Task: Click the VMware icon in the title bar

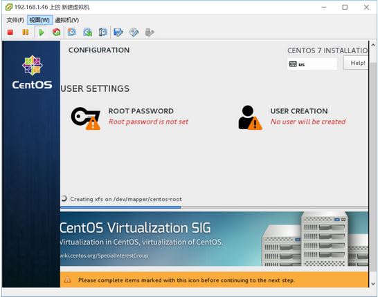Action: 9,7
